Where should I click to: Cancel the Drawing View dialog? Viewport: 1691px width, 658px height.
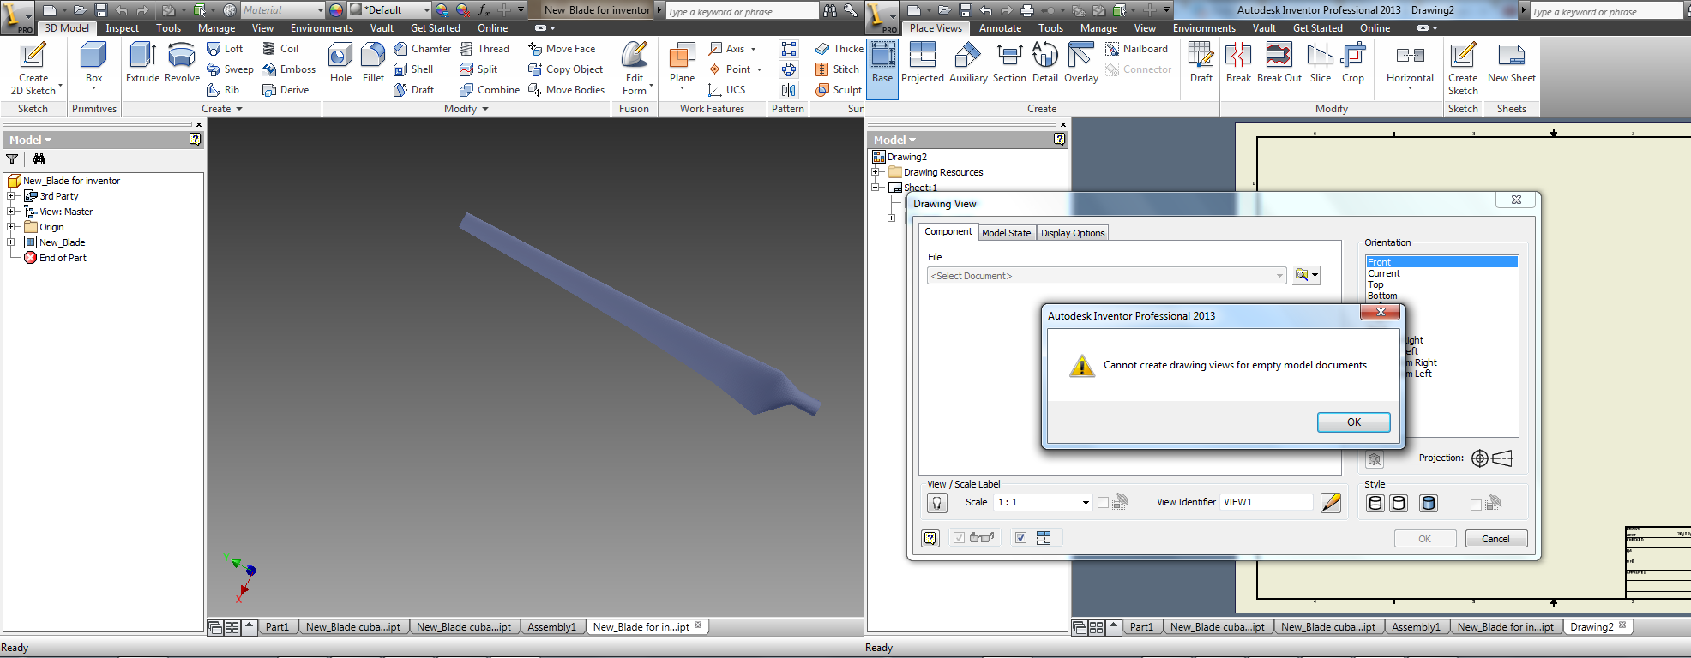[x=1495, y=539]
